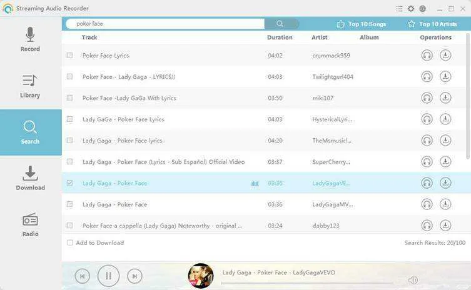Mute audio with the speaker icon
471x290 pixels.
[x=413, y=280]
